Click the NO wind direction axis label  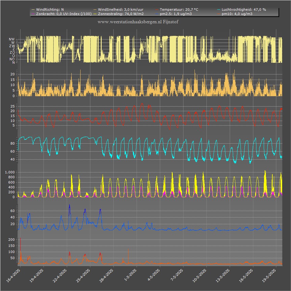[12, 59]
